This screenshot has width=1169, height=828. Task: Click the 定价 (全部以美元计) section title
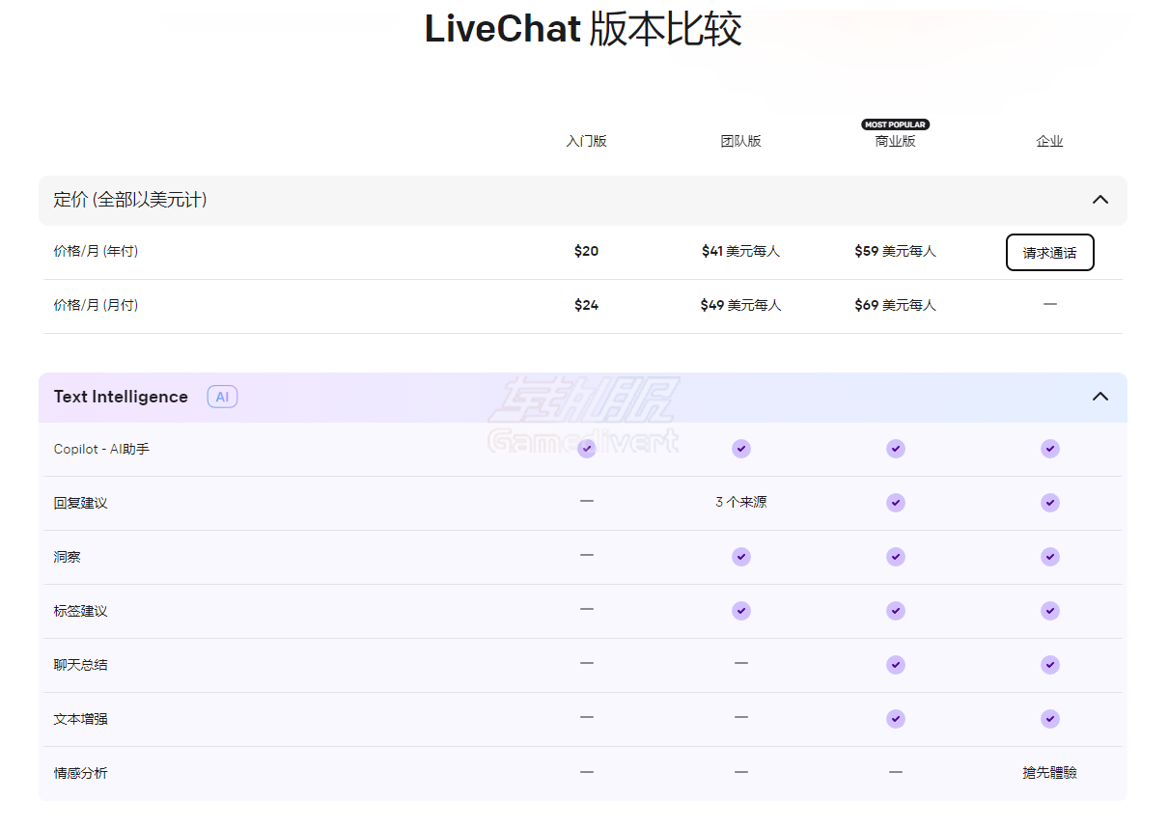[x=130, y=200]
